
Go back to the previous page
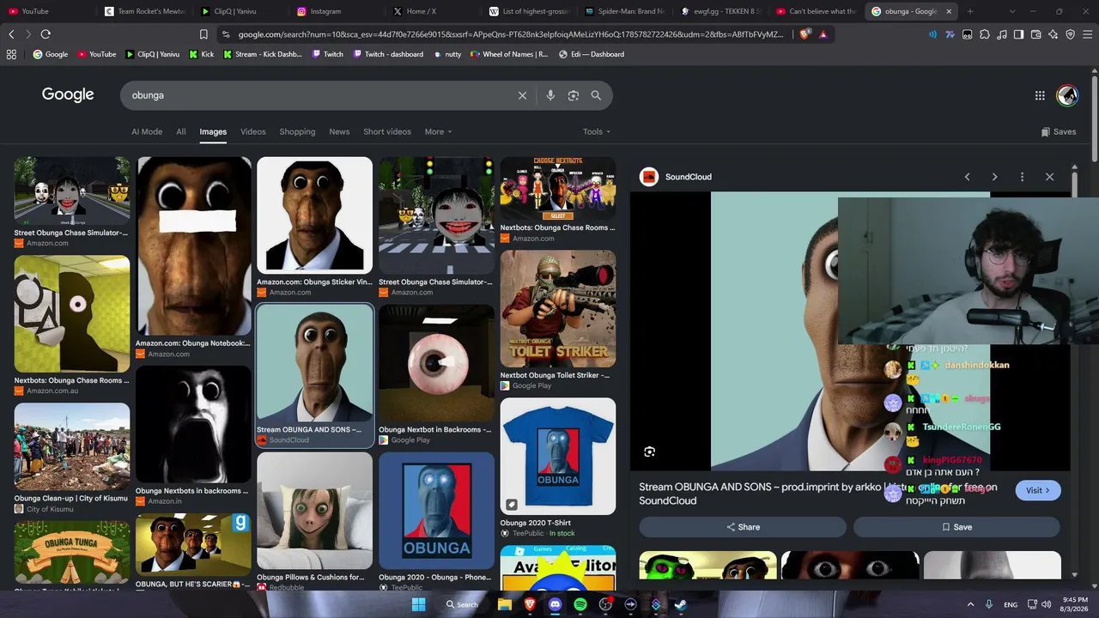click(x=11, y=34)
